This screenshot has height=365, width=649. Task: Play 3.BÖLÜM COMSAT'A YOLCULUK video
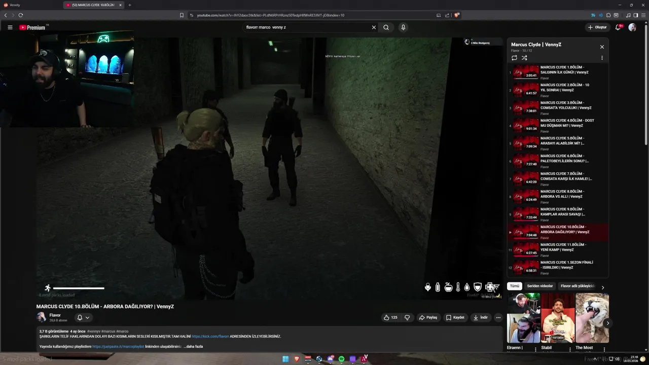coord(558,108)
